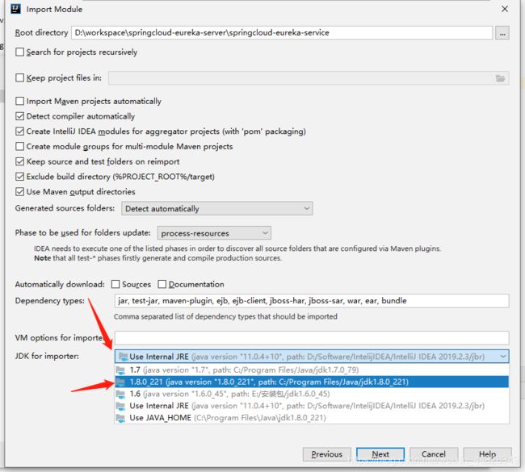Open Generated sources folders dropdown
The image size is (525, 472).
coord(216,208)
